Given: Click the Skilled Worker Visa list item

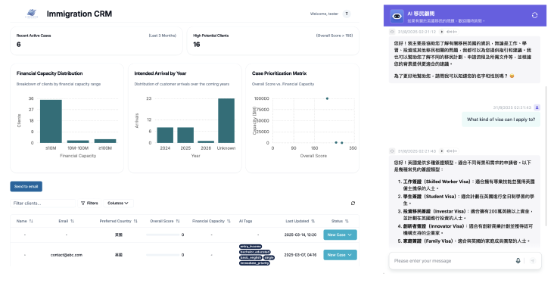Looking at the screenshot, I should (468, 185).
